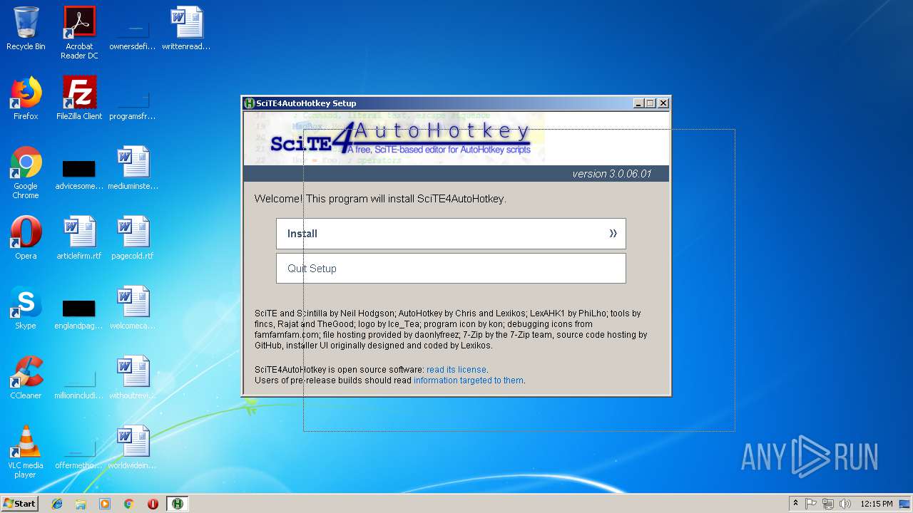Click the Install button in setup

pyautogui.click(x=451, y=234)
